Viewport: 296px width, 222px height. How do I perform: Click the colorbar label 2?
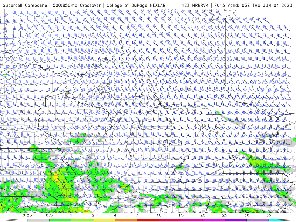coord(93,215)
